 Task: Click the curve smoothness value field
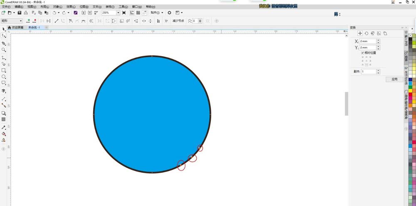tap(195, 21)
